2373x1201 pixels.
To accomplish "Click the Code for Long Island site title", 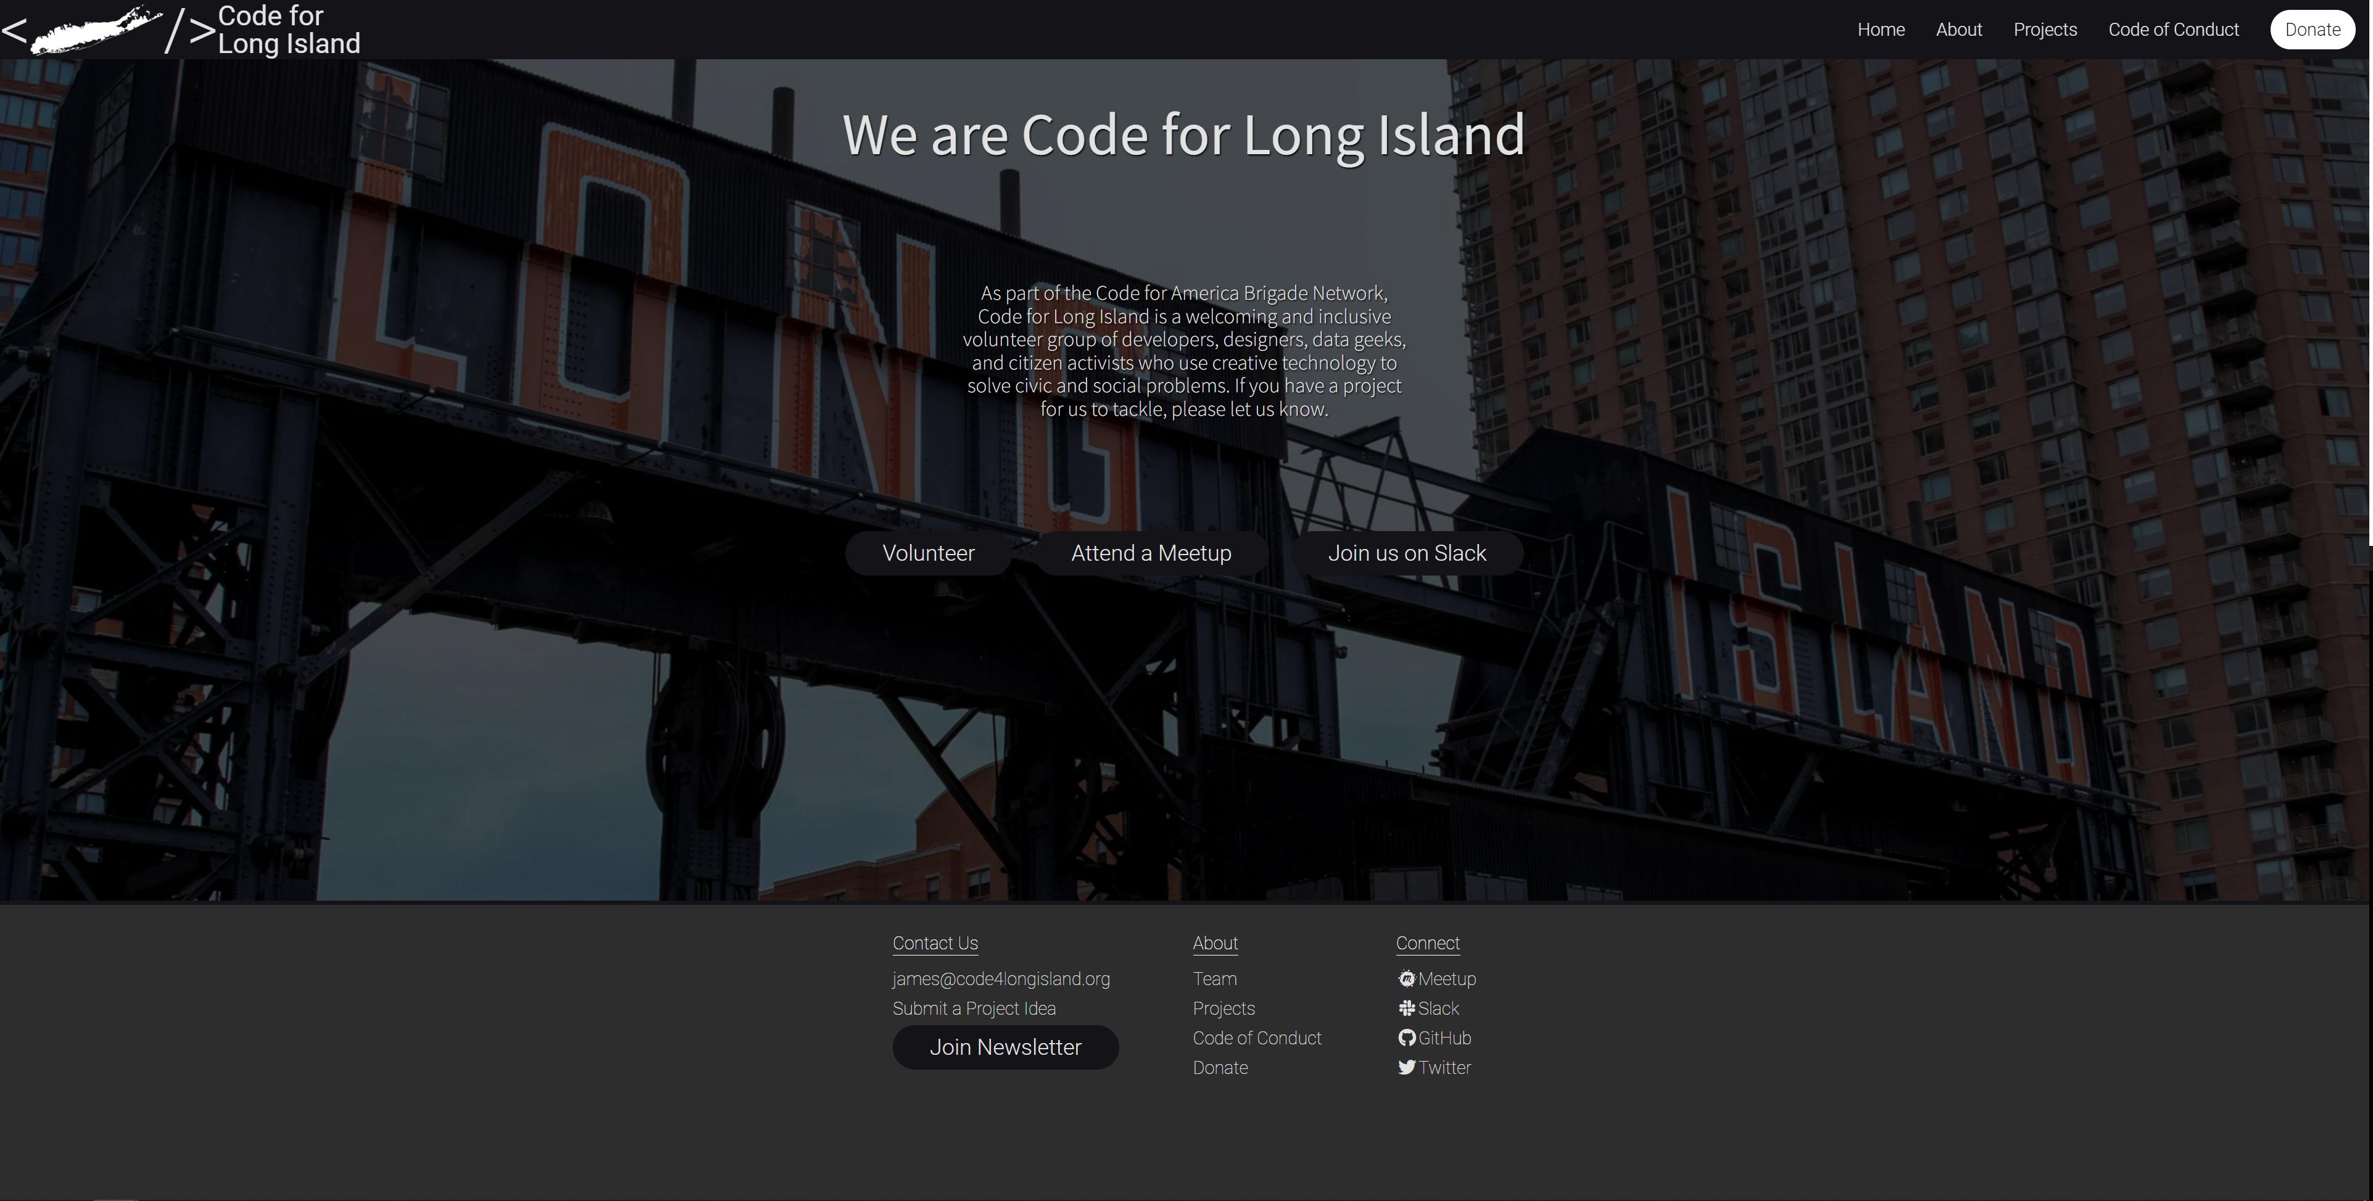I will [x=288, y=30].
